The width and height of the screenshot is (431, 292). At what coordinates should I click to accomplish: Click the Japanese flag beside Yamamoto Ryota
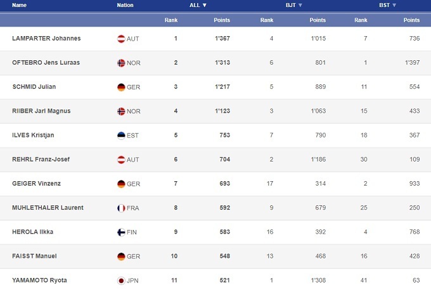pos(121,280)
